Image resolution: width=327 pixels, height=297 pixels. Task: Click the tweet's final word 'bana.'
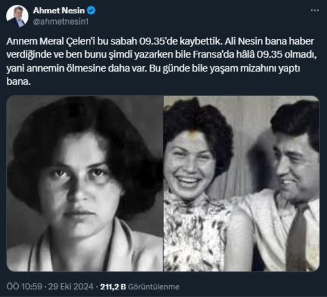(19, 81)
